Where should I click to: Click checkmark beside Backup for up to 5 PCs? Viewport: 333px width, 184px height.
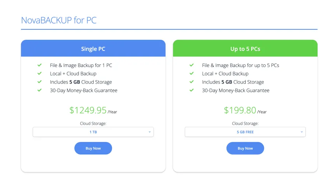tap(192, 65)
